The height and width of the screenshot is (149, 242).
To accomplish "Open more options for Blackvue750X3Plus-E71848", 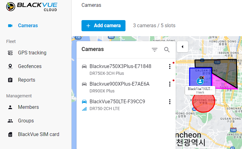I will click(170, 66).
